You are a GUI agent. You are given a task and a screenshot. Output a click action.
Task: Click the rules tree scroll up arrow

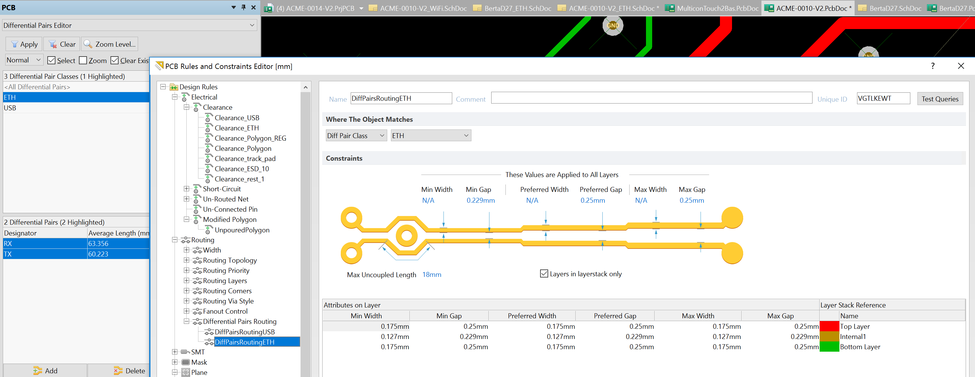305,87
